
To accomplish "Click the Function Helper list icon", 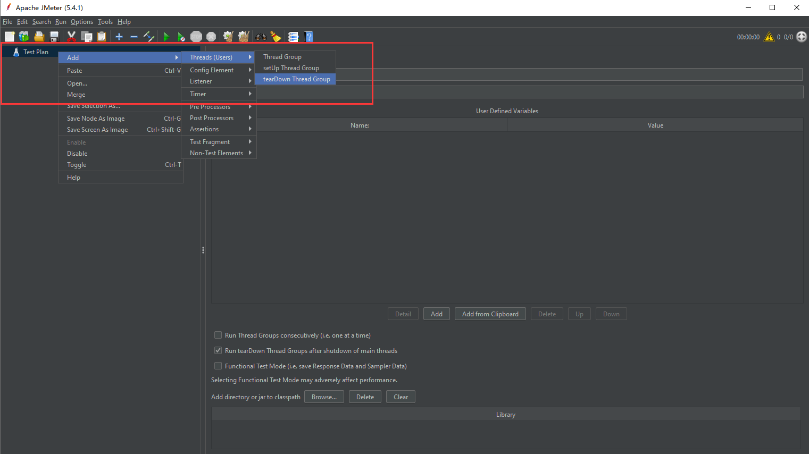I will point(293,37).
